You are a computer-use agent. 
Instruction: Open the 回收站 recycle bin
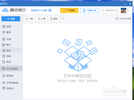(11, 88)
